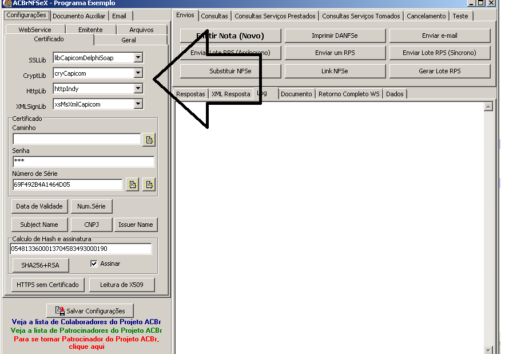Select the Arquivos tab
Image resolution: width=505 pixels, height=354 pixels.
pyautogui.click(x=141, y=30)
